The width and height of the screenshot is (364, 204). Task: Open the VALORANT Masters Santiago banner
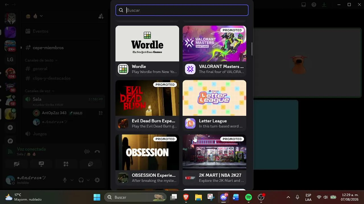214,44
